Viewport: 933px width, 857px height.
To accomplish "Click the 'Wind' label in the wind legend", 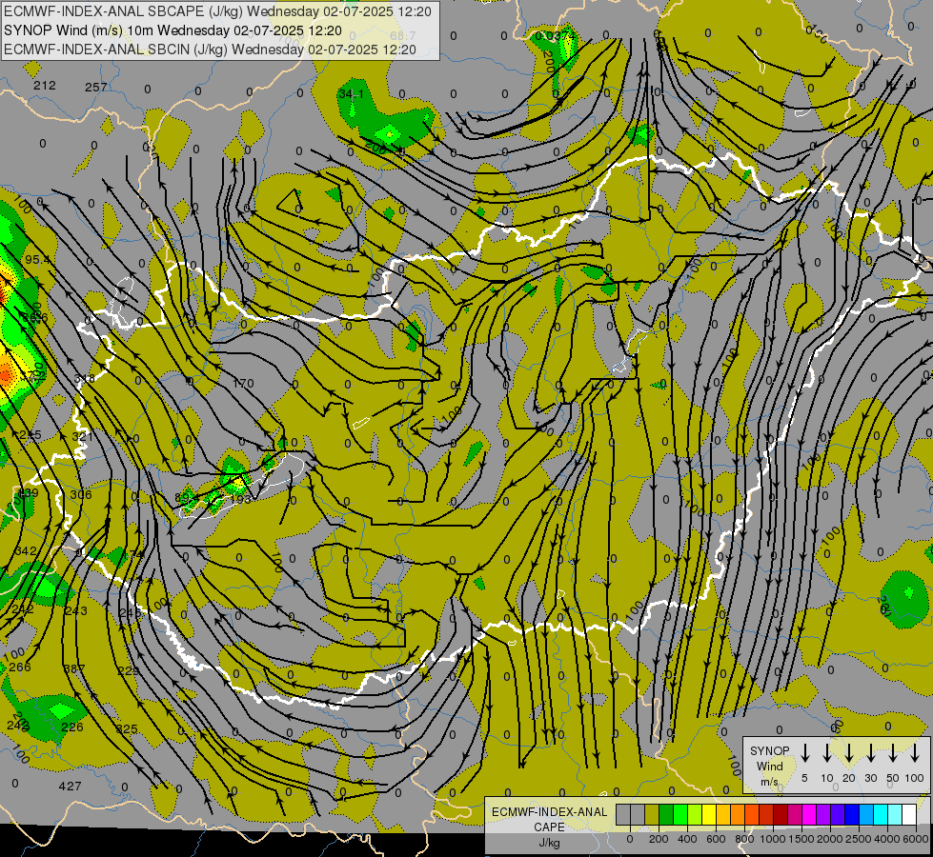I will click(769, 766).
